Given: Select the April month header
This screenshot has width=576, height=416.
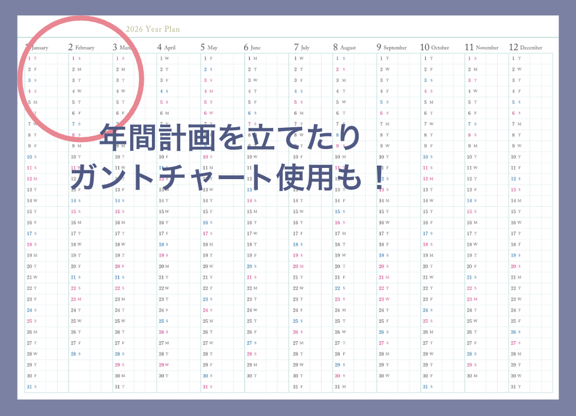Looking at the screenshot, I should pyautogui.click(x=166, y=47).
